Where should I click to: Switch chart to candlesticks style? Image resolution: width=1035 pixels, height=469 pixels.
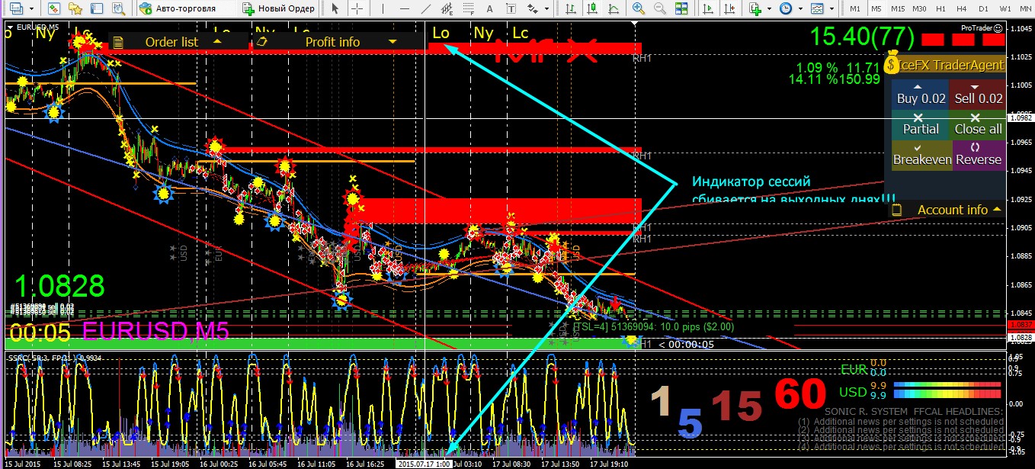[591, 8]
